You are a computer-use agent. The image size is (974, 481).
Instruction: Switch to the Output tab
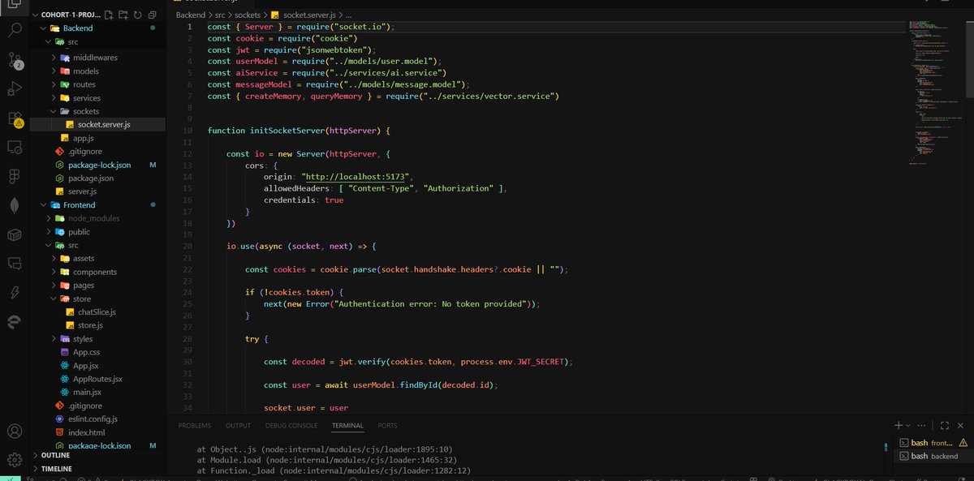238,425
